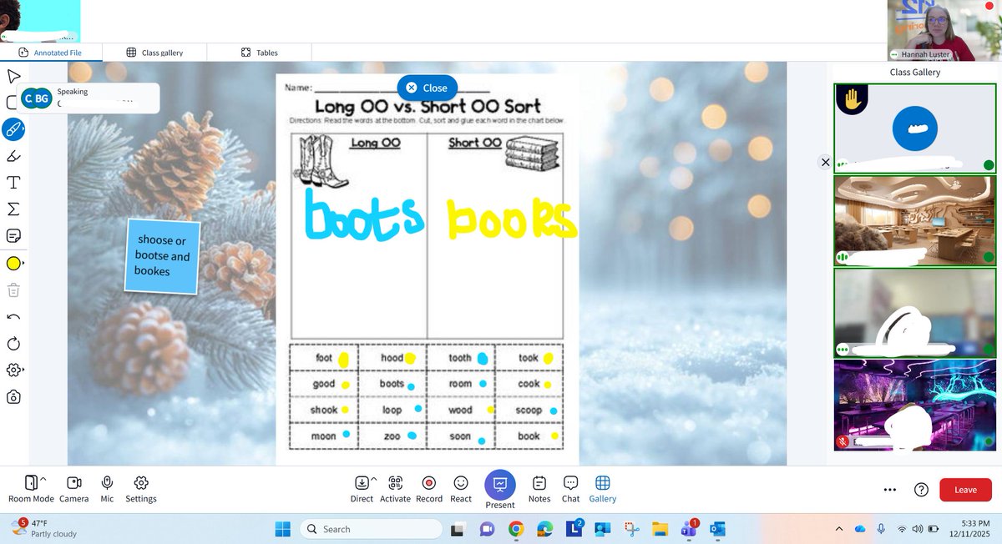Take a snapshot with the camera tool

13,397
